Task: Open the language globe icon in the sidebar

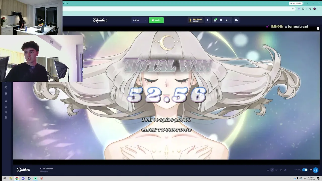Action: (6, 117)
